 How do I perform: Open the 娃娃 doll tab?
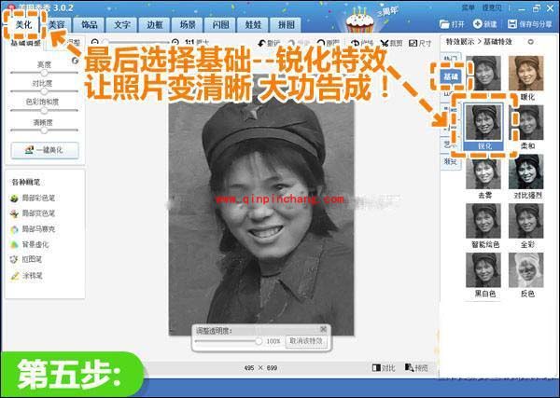click(253, 24)
